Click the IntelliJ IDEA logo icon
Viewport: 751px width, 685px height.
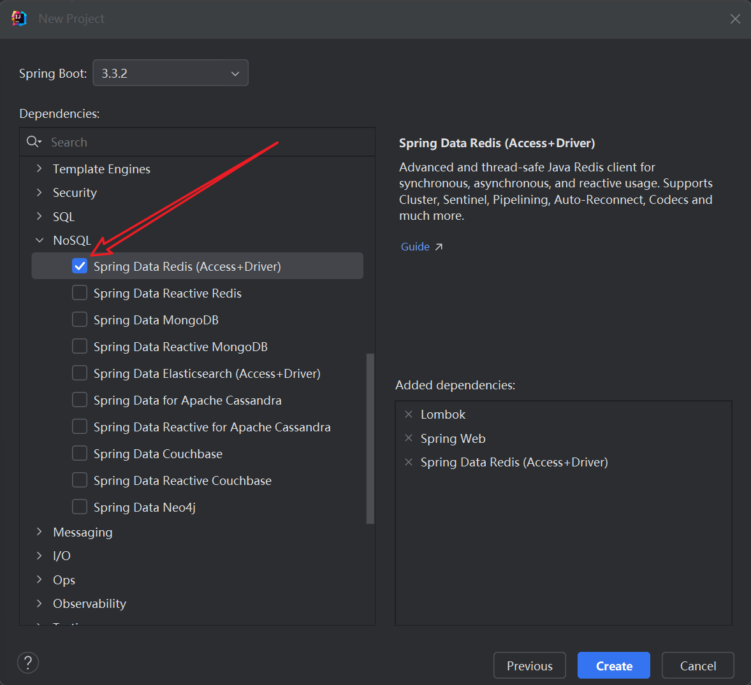[18, 18]
